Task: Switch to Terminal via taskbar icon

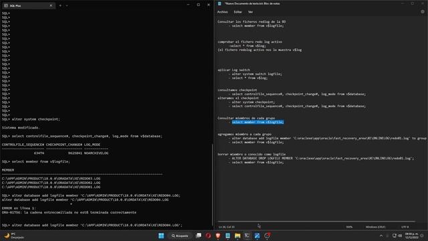Action: tap(247, 236)
